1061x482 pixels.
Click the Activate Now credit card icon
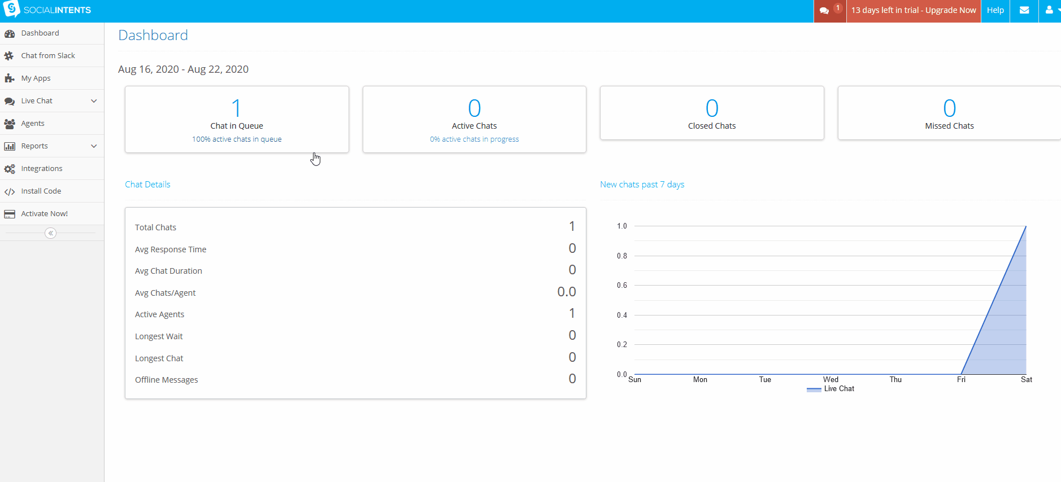click(x=10, y=214)
